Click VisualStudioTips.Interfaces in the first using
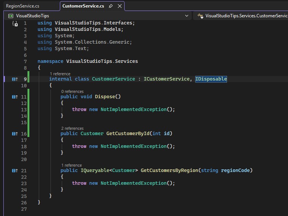This screenshot has height=216, width=288. pos(93,23)
